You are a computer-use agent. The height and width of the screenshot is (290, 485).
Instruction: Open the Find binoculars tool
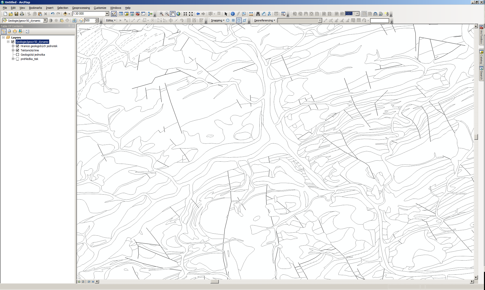click(258, 14)
